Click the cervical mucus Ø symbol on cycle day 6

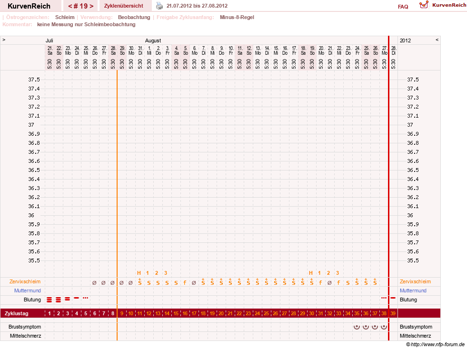pos(94,283)
